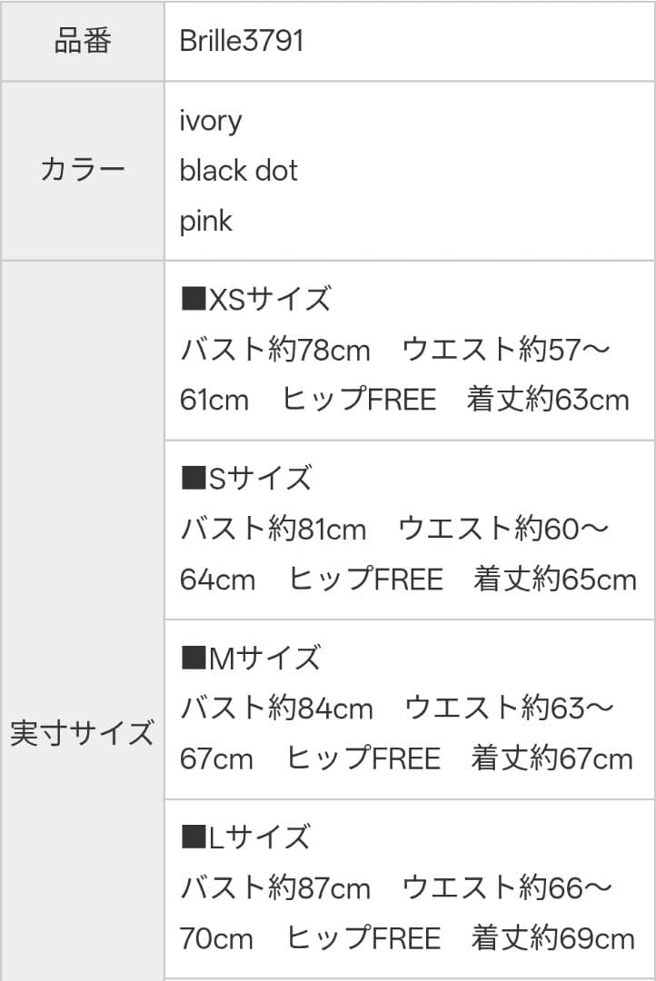
Task: Click the 着丈約63cm length text
Action: pyautogui.click(x=548, y=400)
